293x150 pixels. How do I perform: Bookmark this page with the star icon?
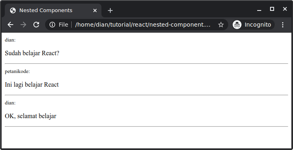pyautogui.click(x=221, y=25)
